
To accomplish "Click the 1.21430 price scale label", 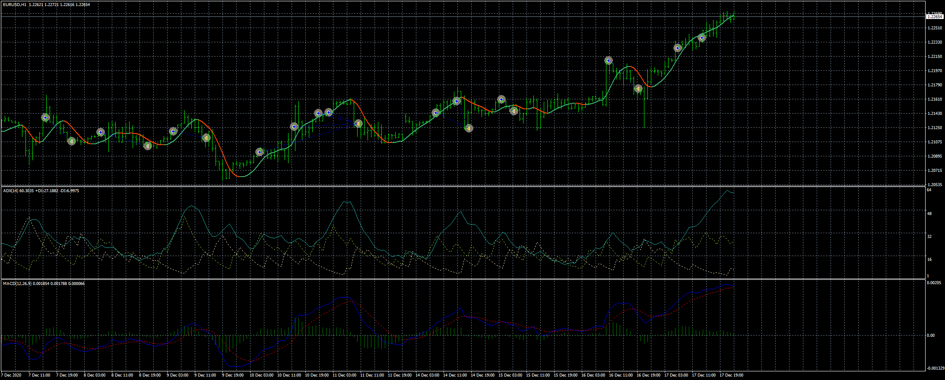I will click(934, 114).
